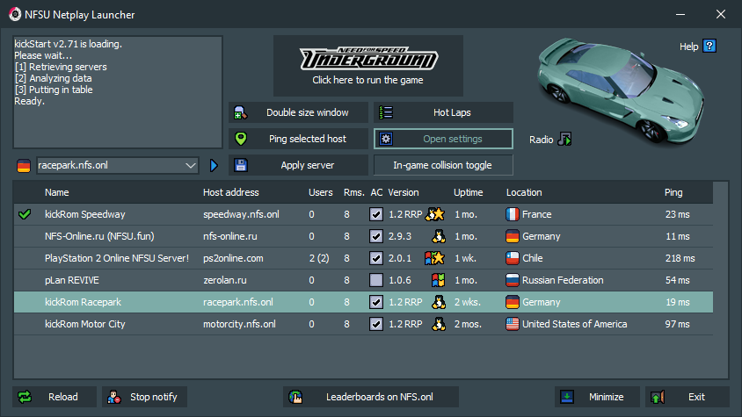Ping the selected host
Image resolution: width=742 pixels, height=417 pixels.
point(298,139)
